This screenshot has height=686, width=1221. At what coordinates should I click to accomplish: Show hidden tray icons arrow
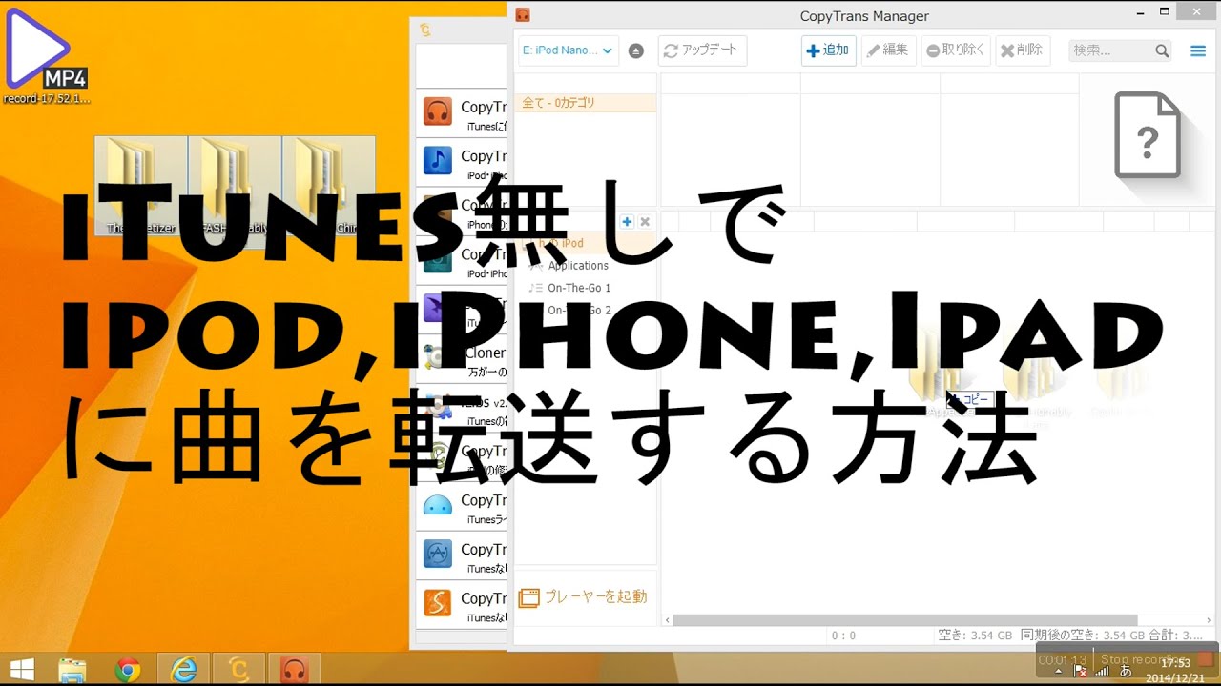click(x=1058, y=672)
